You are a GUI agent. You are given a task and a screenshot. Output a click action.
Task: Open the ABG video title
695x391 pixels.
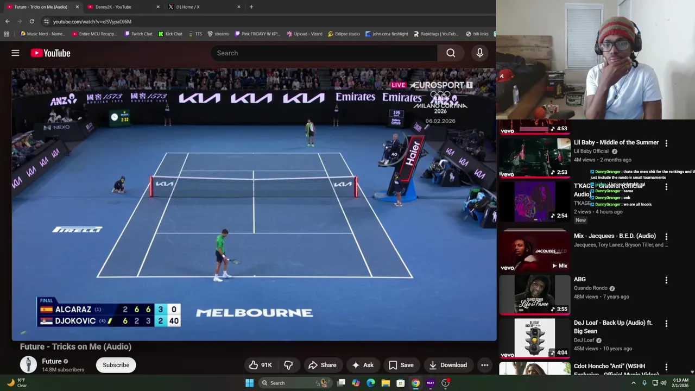(580, 279)
